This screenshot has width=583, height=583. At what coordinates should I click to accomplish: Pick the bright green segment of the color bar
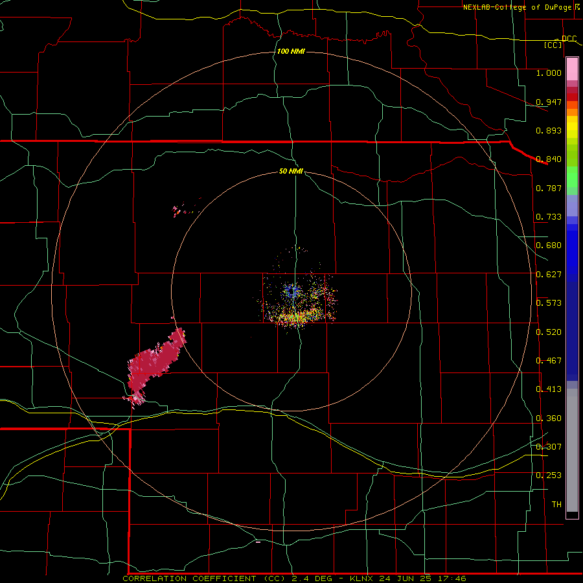[572, 177]
